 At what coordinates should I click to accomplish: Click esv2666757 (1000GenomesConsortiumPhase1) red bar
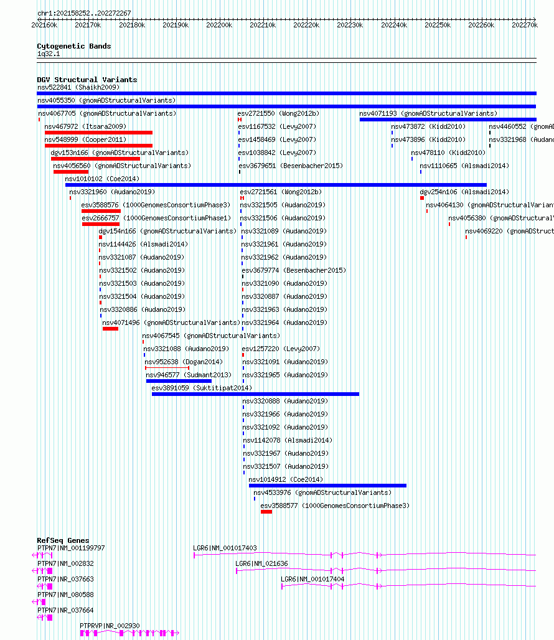[x=101, y=224]
